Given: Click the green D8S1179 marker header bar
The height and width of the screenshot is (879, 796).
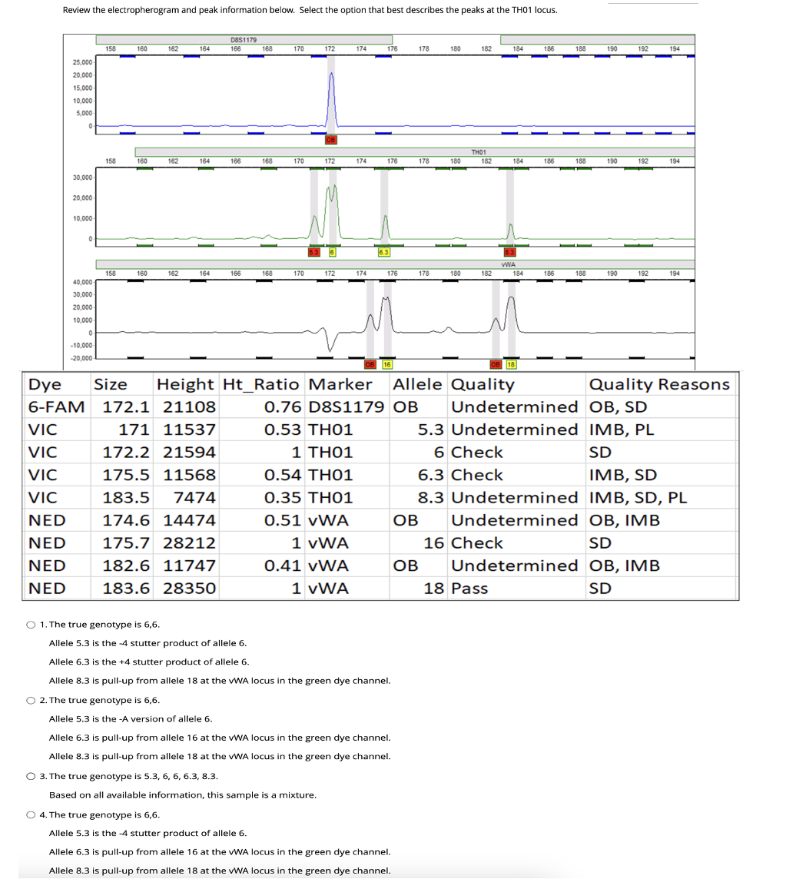Looking at the screenshot, I should click(244, 38).
